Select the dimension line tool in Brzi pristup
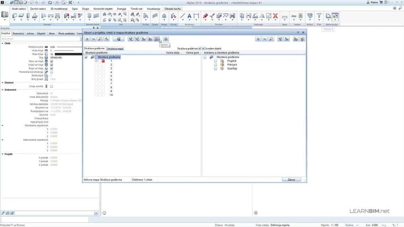The width and height of the screenshot is (404, 227). pyautogui.click(x=196, y=16)
